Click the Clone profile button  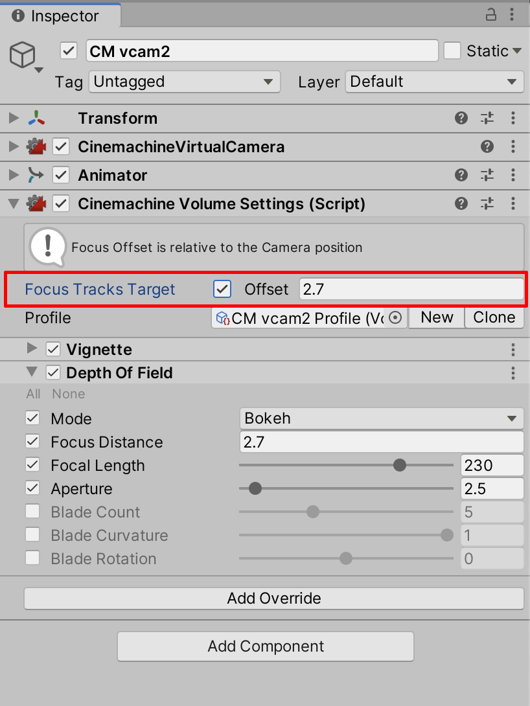pos(494,317)
